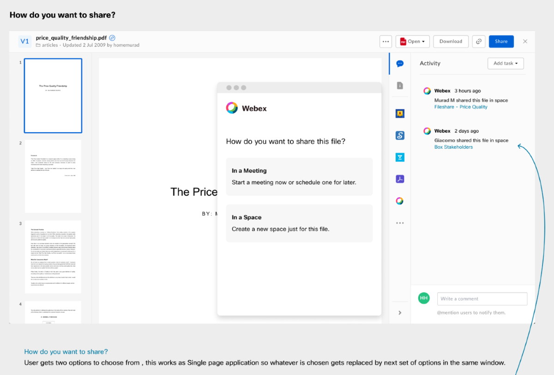Open the Webex integration in the sidebar
This screenshot has width=554, height=375.
pos(400,201)
